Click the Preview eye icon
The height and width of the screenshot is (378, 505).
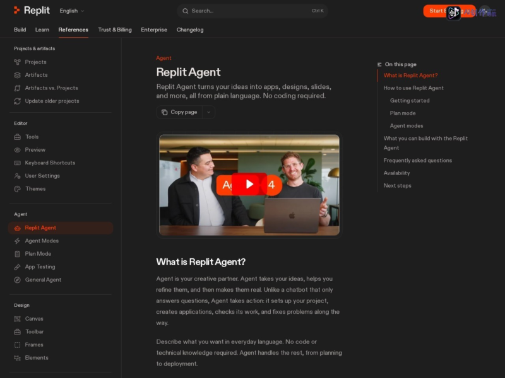tap(18, 150)
